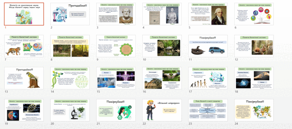Select slide 13 "Пригадаймо!!!" with bird on stump
The width and height of the screenshot is (292, 129).
click(x=24, y=78)
